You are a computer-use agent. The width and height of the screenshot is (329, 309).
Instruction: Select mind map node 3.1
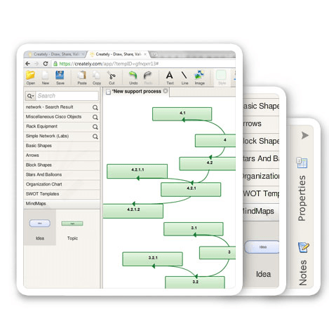coord(194,229)
